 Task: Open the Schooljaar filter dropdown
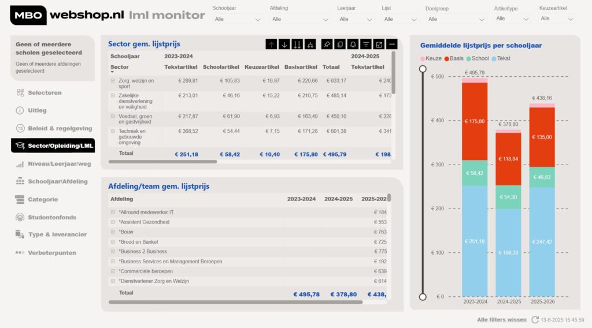[238, 19]
